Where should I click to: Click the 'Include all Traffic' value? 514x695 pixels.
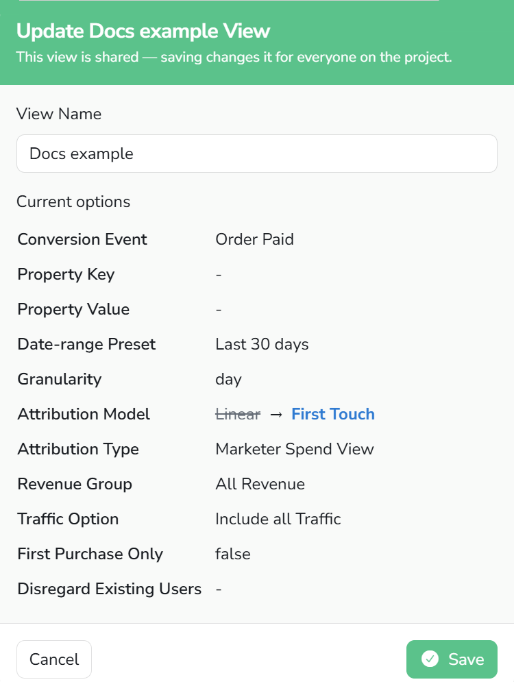(x=278, y=519)
